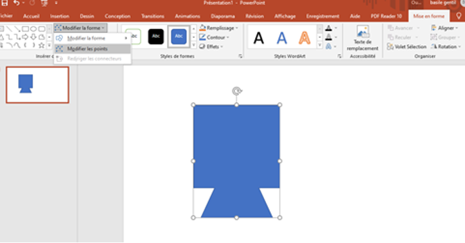Apply the black Abc shape style
Image resolution: width=465 pixels, height=243 pixels.
coord(156,37)
